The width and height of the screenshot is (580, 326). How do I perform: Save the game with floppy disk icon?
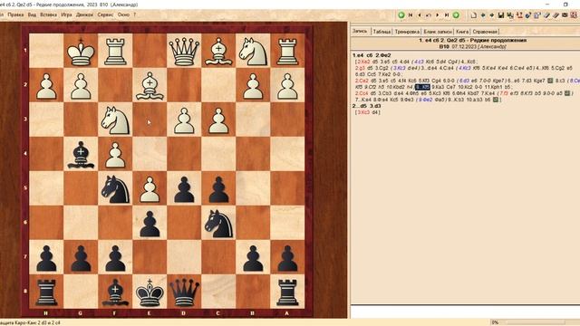501,15
